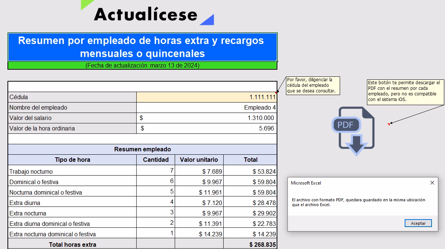
Task: Click the Valor unitario column header
Action: click(x=199, y=160)
